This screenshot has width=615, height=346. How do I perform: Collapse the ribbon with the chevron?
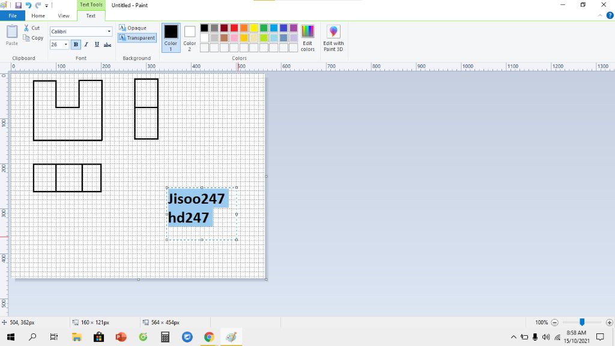(600, 16)
